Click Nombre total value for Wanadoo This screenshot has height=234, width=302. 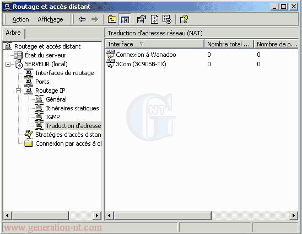click(209, 55)
